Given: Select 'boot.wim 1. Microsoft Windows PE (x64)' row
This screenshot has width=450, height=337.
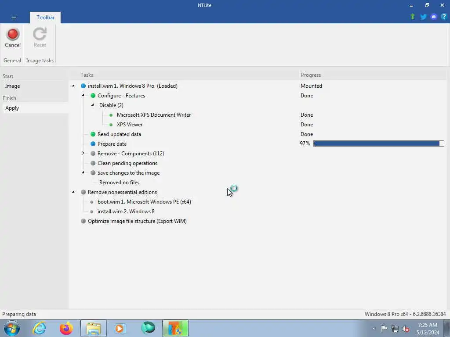Looking at the screenshot, I should click(x=144, y=202).
